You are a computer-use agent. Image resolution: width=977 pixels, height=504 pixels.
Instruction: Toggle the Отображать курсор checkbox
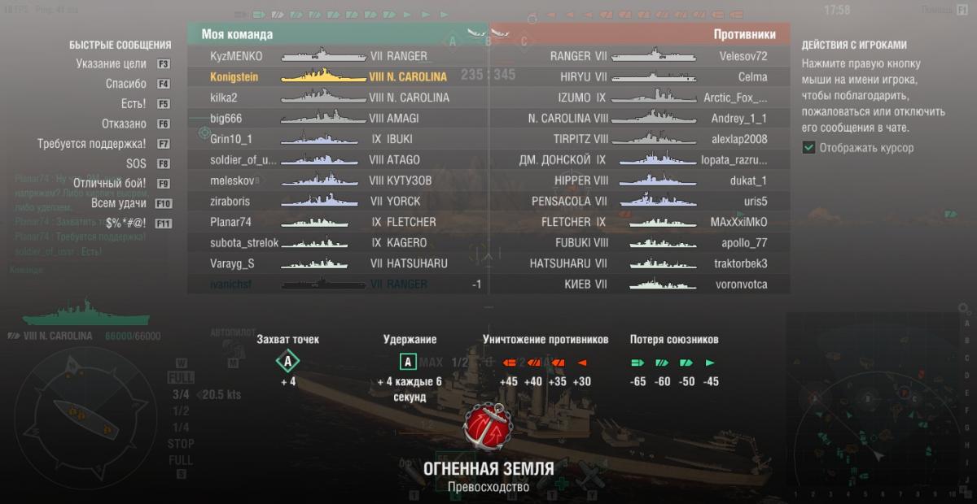[808, 148]
